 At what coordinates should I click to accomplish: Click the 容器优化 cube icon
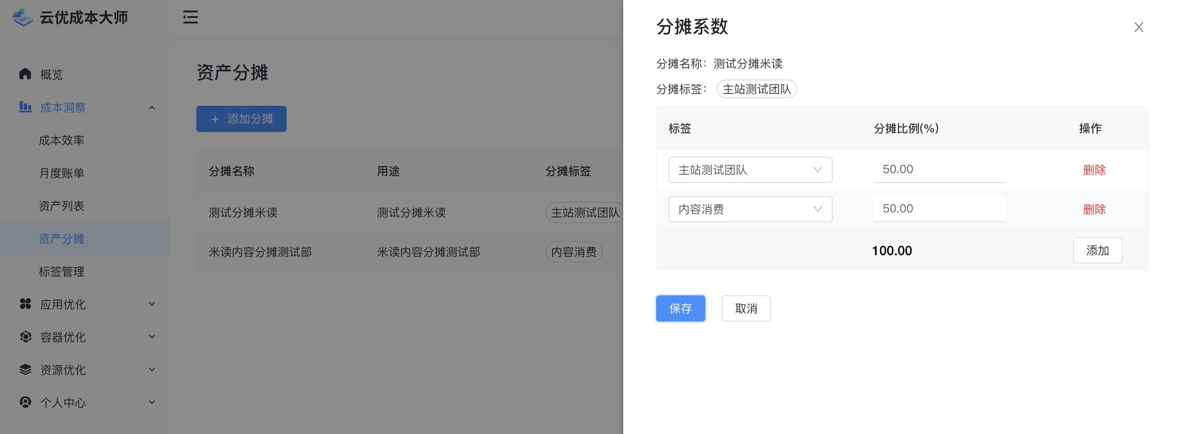(25, 337)
